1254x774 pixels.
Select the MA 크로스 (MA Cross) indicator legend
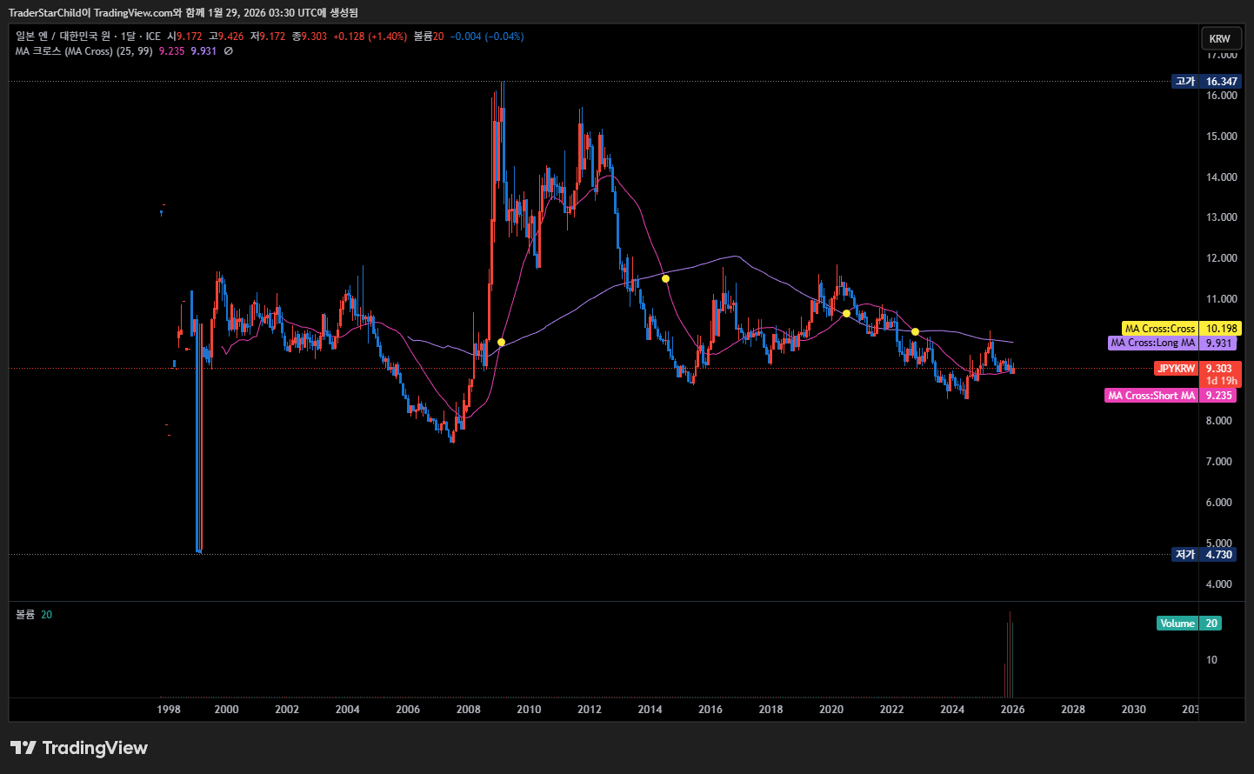coord(83,51)
